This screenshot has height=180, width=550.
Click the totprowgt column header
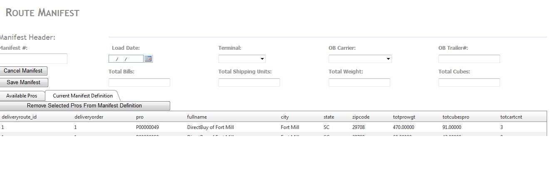[404, 117]
